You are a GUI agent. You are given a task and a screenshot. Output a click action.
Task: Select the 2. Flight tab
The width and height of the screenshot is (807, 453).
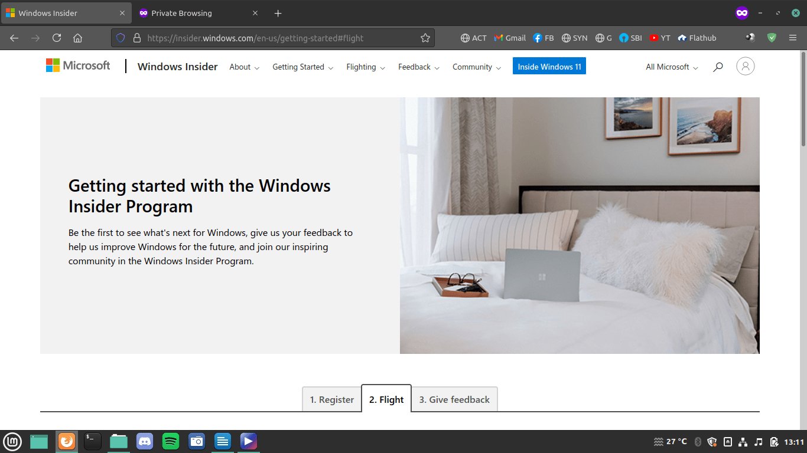pyautogui.click(x=386, y=399)
